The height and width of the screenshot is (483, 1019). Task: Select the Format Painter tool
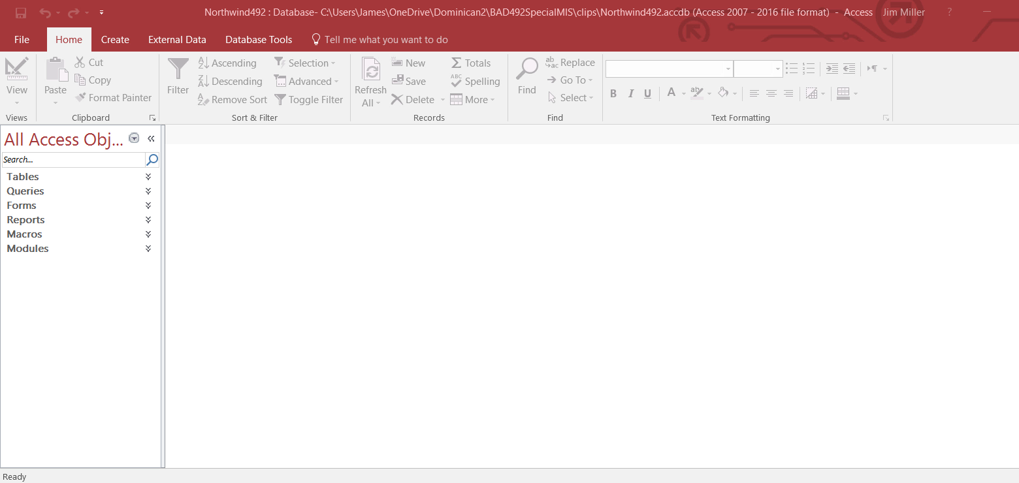point(113,98)
